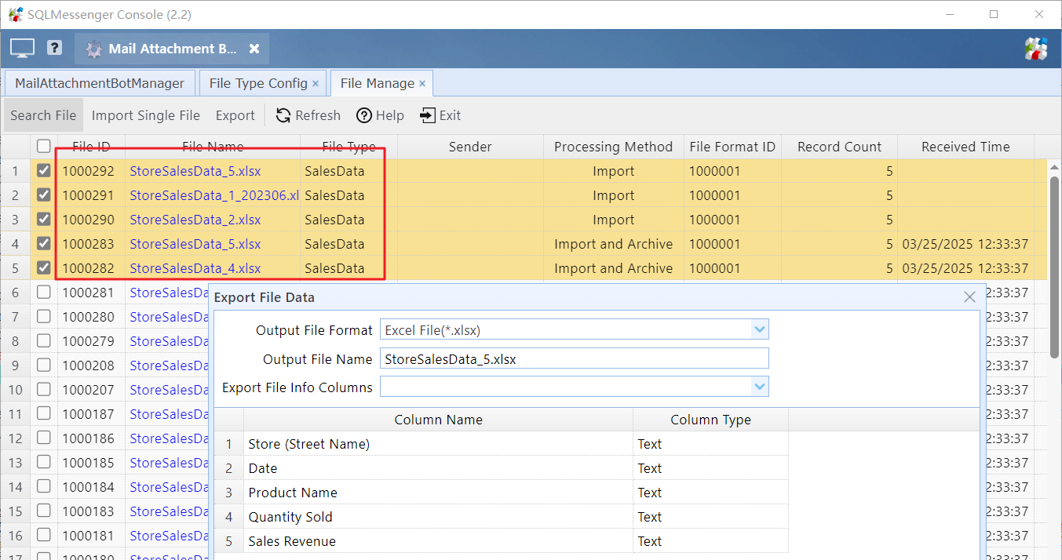Sort by the Received Time column header

pyautogui.click(x=965, y=147)
